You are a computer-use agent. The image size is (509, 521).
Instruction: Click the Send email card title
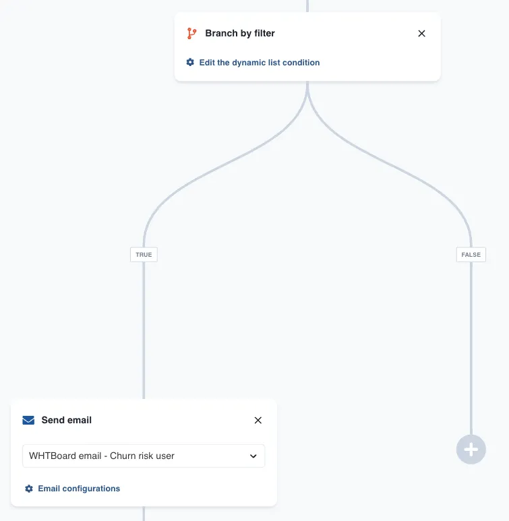click(67, 420)
